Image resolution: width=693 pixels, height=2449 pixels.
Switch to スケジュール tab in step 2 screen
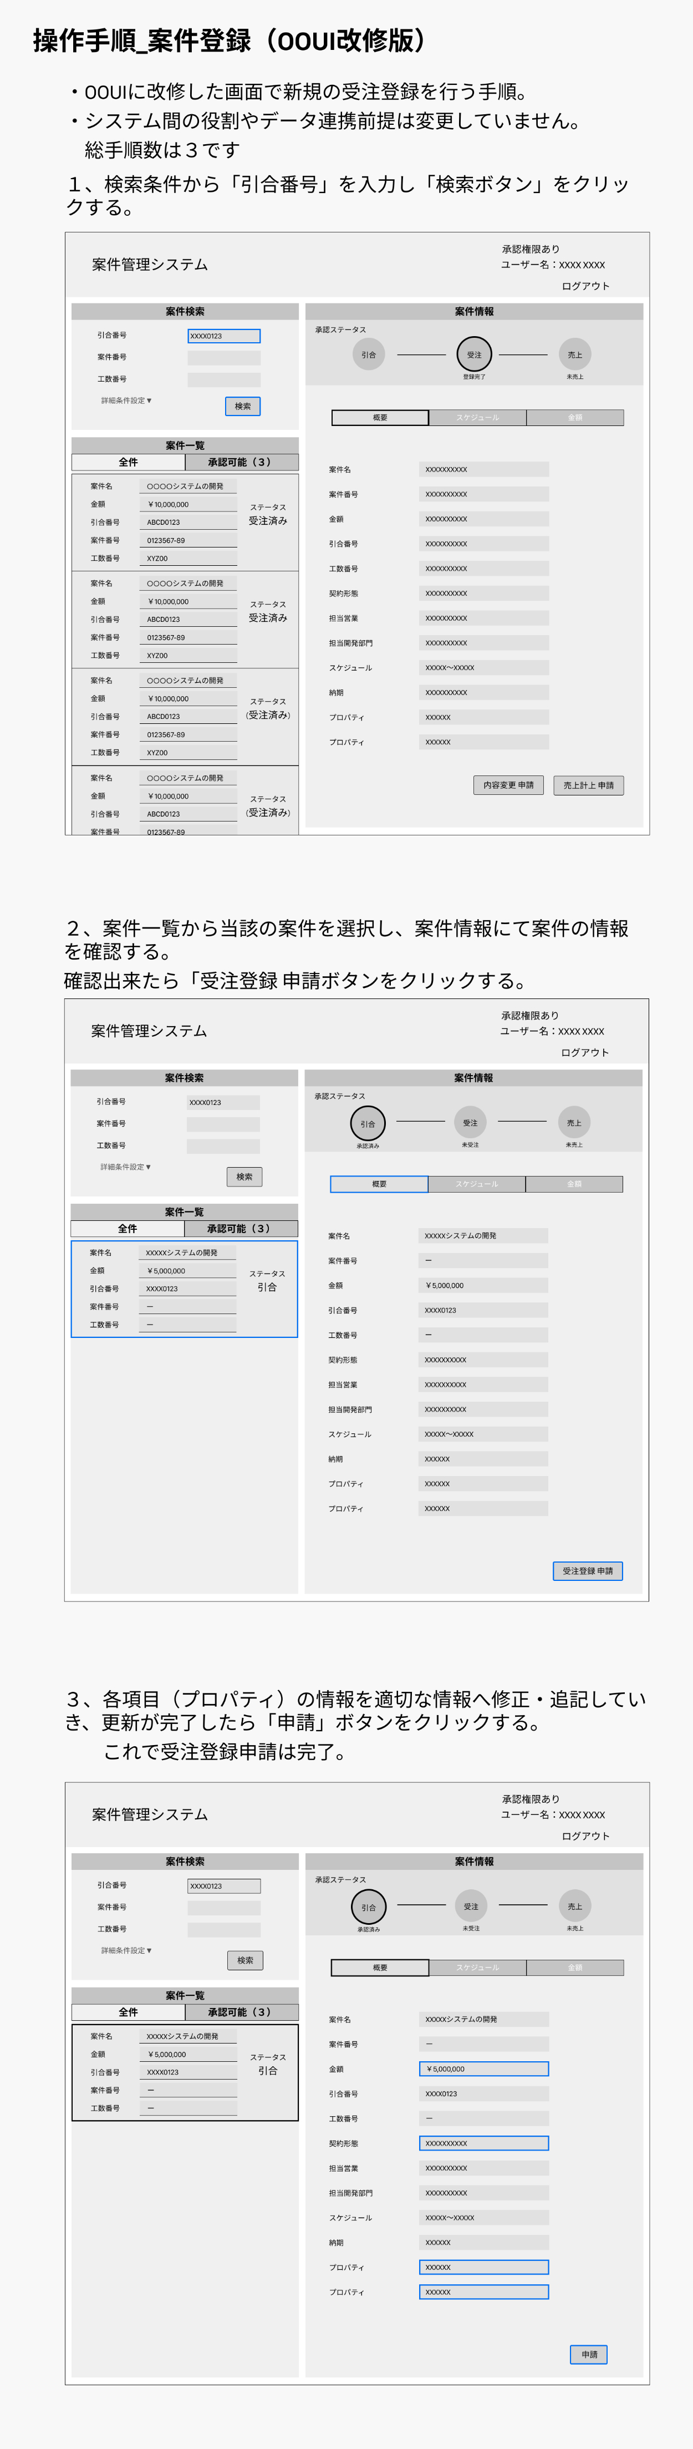click(x=476, y=1184)
